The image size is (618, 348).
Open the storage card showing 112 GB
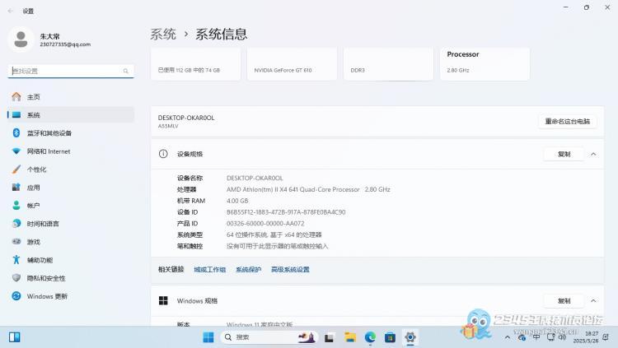195,64
